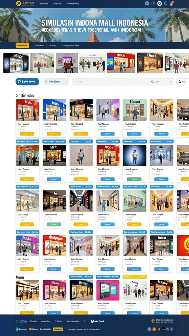This screenshot has width=189, height=336.
Task: Clear search with the green X icon
Action: [171, 82]
